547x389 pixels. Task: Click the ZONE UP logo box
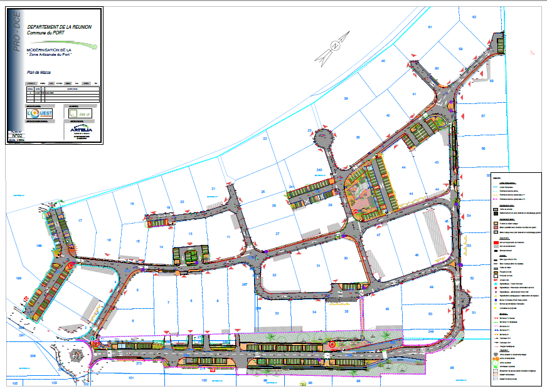pyautogui.click(x=82, y=114)
